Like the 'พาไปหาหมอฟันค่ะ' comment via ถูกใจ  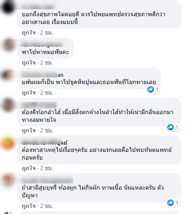coord(29,63)
